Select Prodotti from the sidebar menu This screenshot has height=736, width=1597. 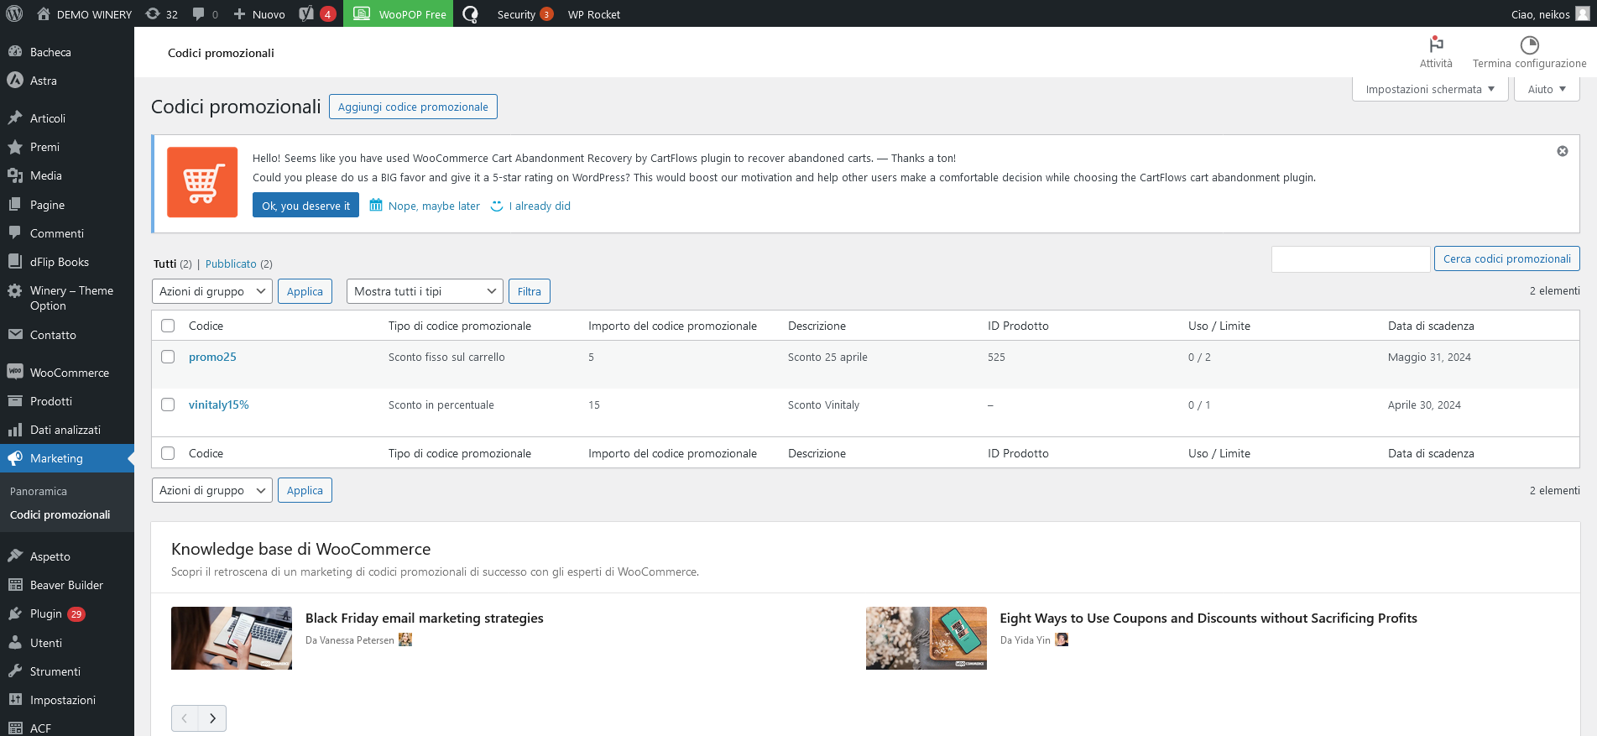tap(51, 401)
